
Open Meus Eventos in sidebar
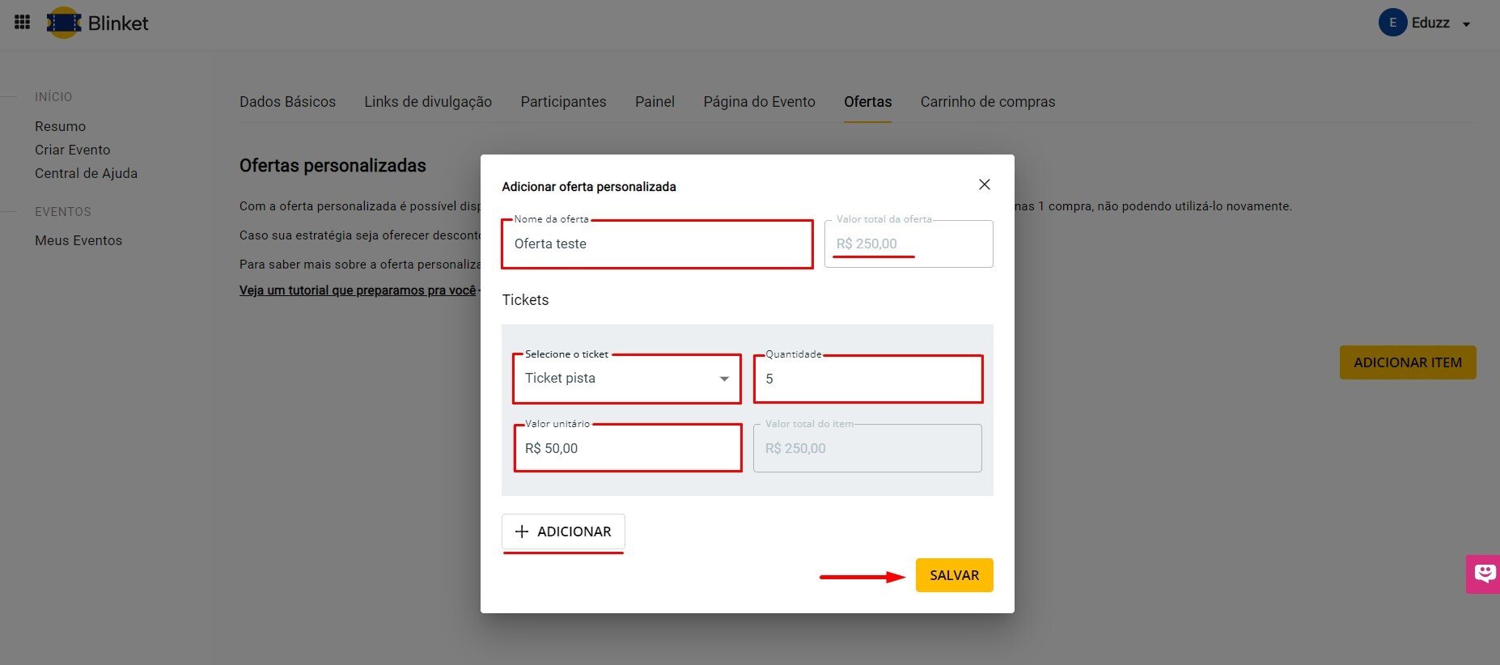click(x=78, y=240)
